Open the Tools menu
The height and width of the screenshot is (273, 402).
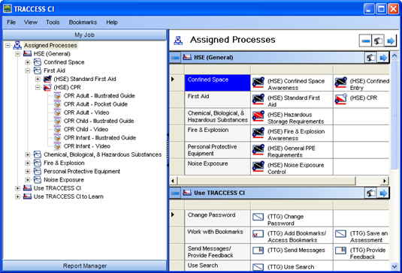coord(53,22)
